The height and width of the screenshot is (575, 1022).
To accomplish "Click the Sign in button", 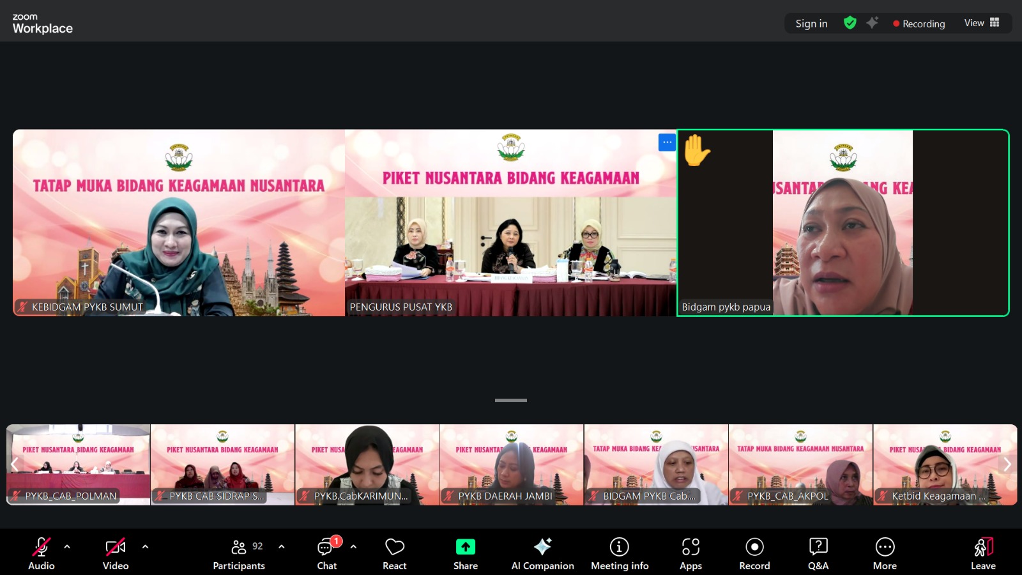I will 811,24.
